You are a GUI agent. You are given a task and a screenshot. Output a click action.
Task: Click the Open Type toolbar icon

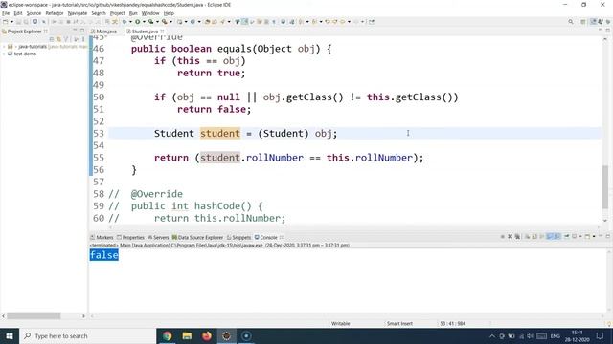207,22
